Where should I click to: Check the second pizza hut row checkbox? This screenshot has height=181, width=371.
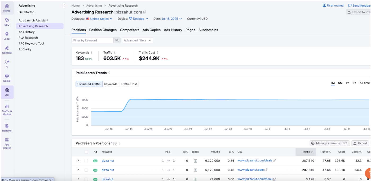click(x=86, y=170)
